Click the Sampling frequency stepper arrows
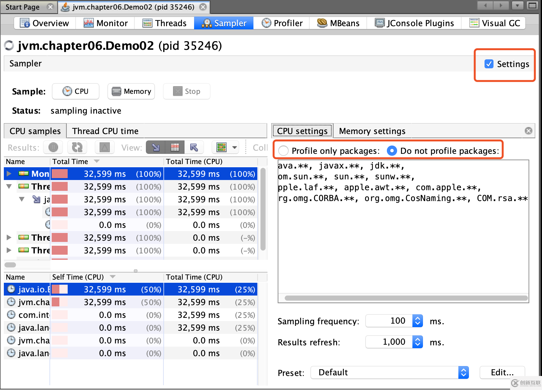 [x=418, y=321]
